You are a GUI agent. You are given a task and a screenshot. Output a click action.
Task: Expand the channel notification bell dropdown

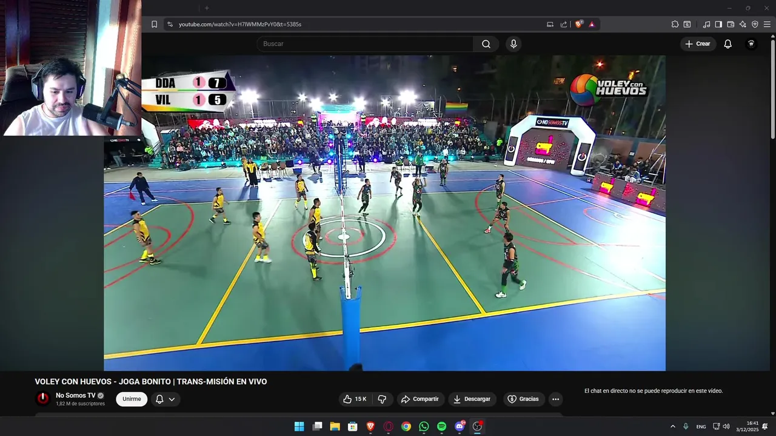tap(166, 399)
